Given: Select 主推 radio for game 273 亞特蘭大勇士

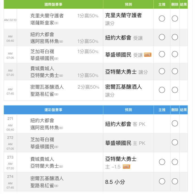Looking at the screenshot, I should (x=162, y=162).
